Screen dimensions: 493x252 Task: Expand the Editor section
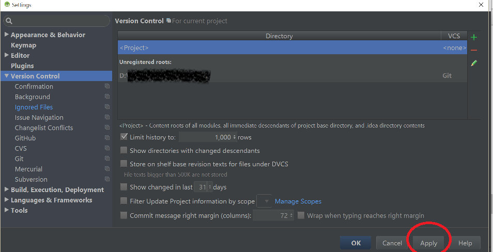(x=7, y=55)
